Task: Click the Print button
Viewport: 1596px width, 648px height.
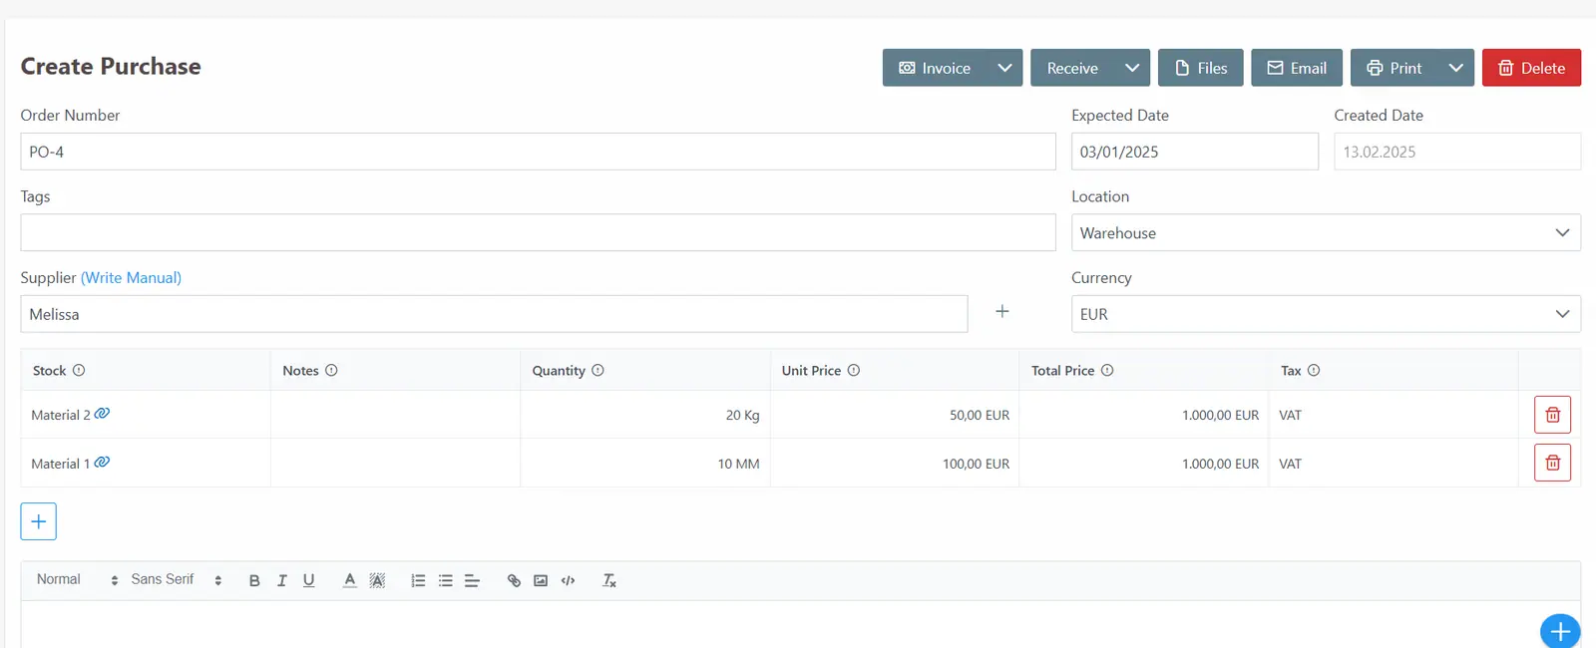Action: click(x=1395, y=68)
